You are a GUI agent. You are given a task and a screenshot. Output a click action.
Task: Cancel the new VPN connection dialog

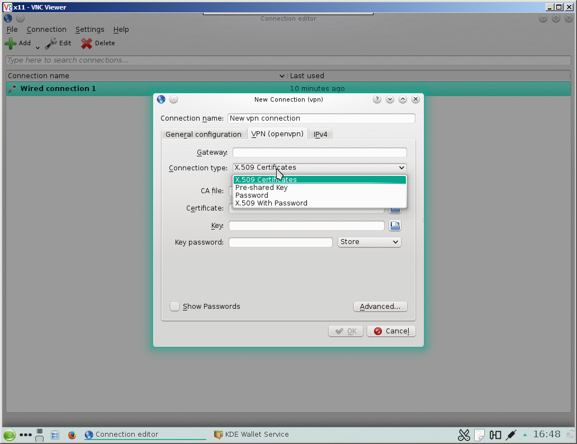[x=391, y=331]
